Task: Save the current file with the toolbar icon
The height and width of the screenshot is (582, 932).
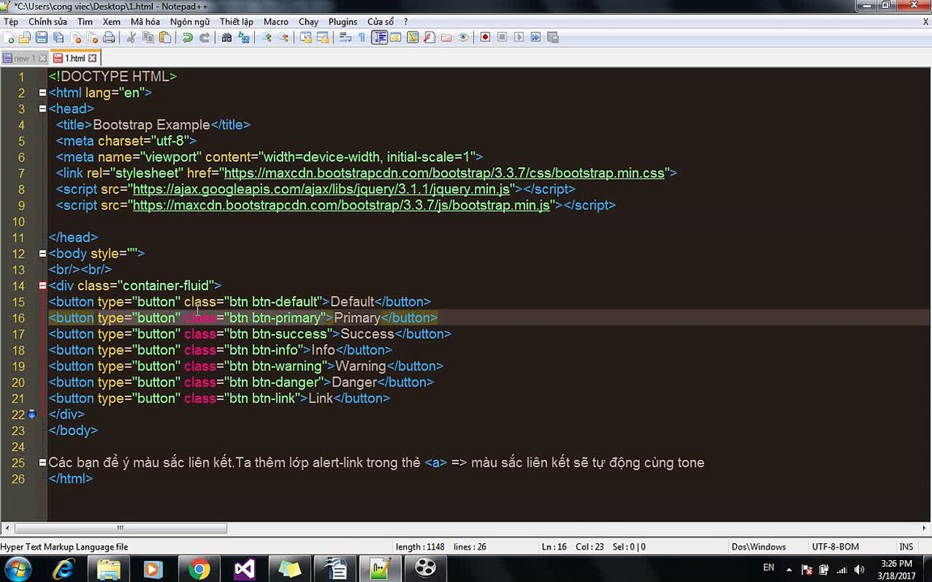Action: point(41,37)
